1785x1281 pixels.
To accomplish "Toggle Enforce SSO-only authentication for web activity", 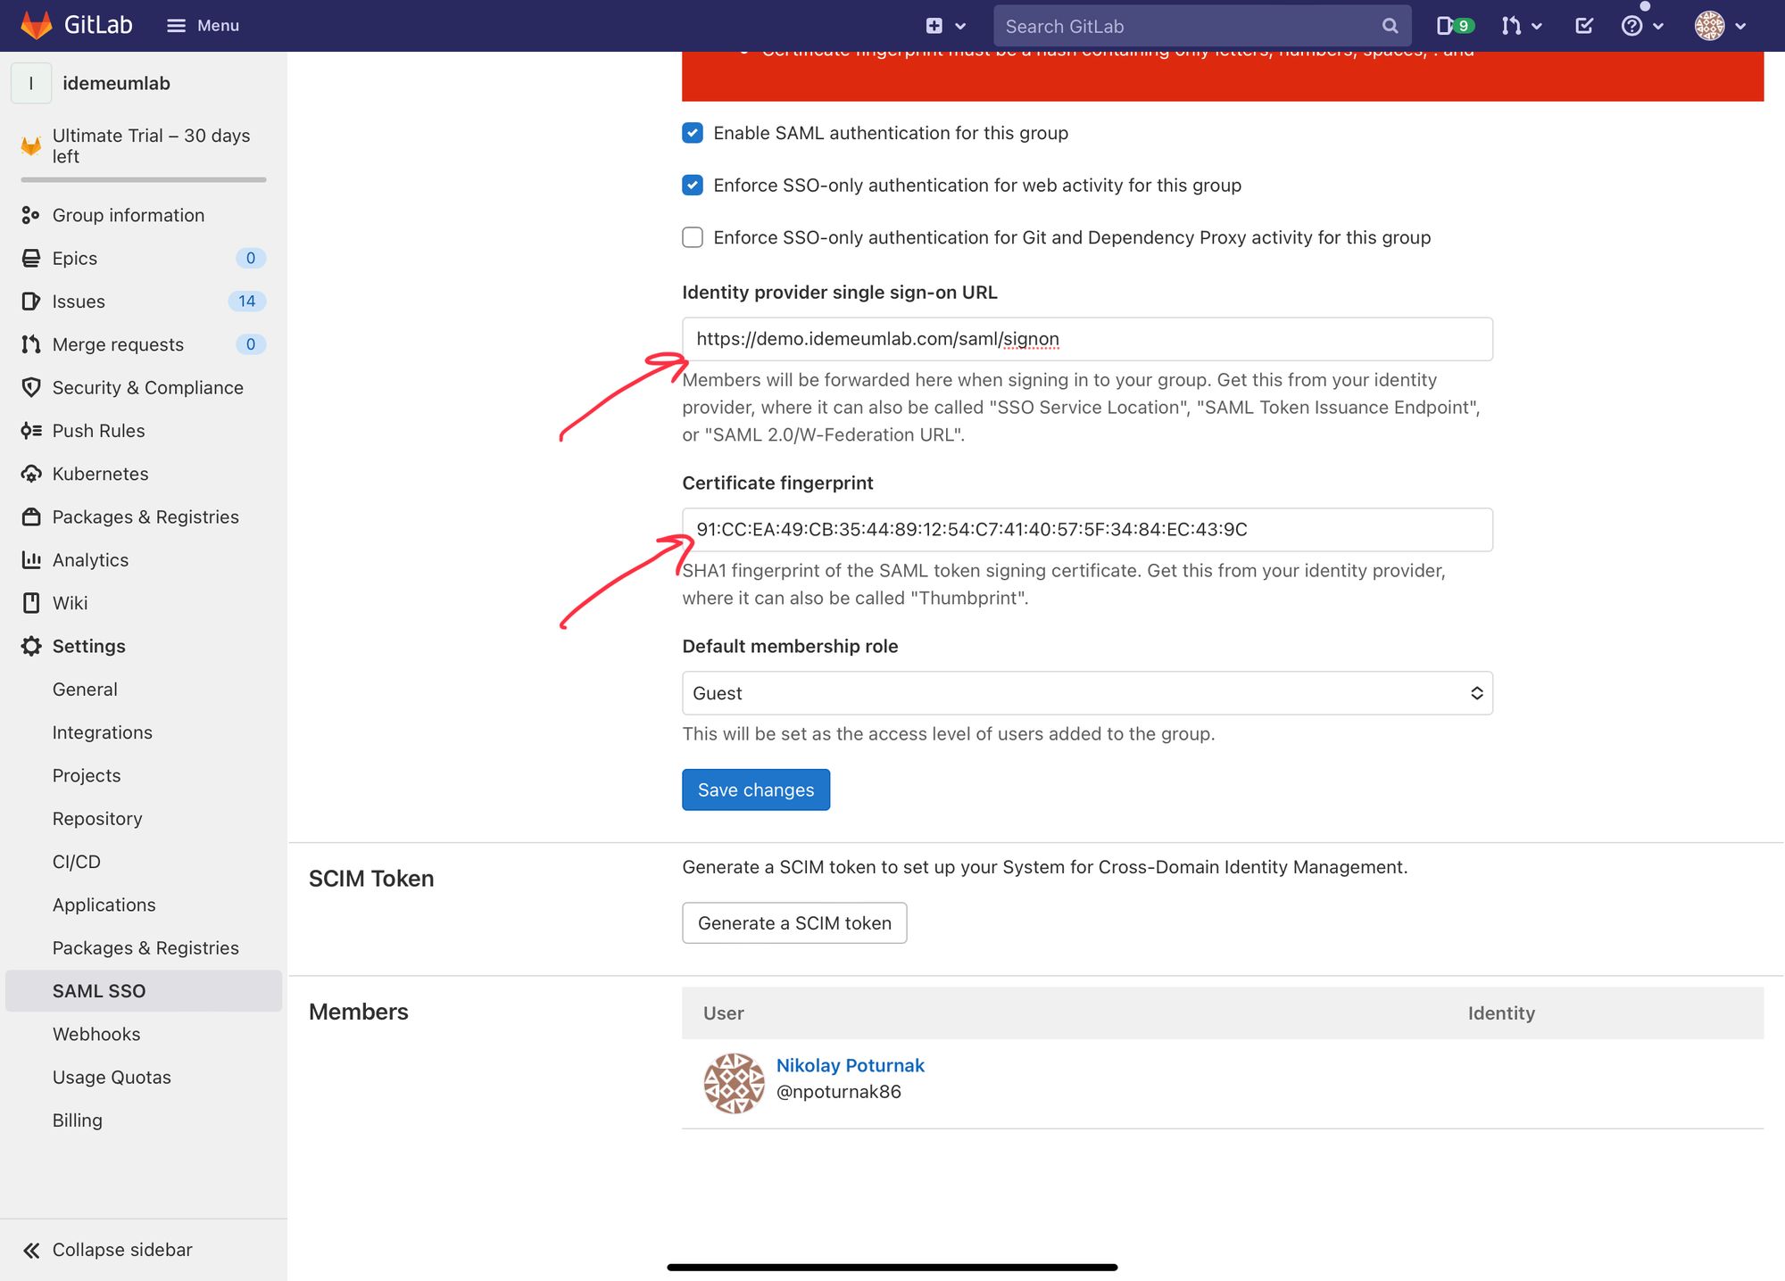I will click(x=693, y=186).
